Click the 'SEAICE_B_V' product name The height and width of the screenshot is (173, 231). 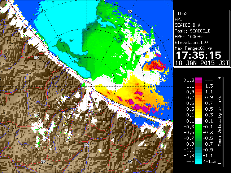187,25
